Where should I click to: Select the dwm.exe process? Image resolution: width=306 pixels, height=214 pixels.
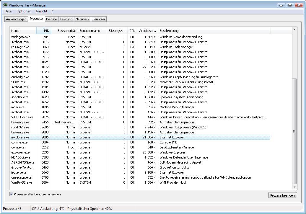[140, 147]
